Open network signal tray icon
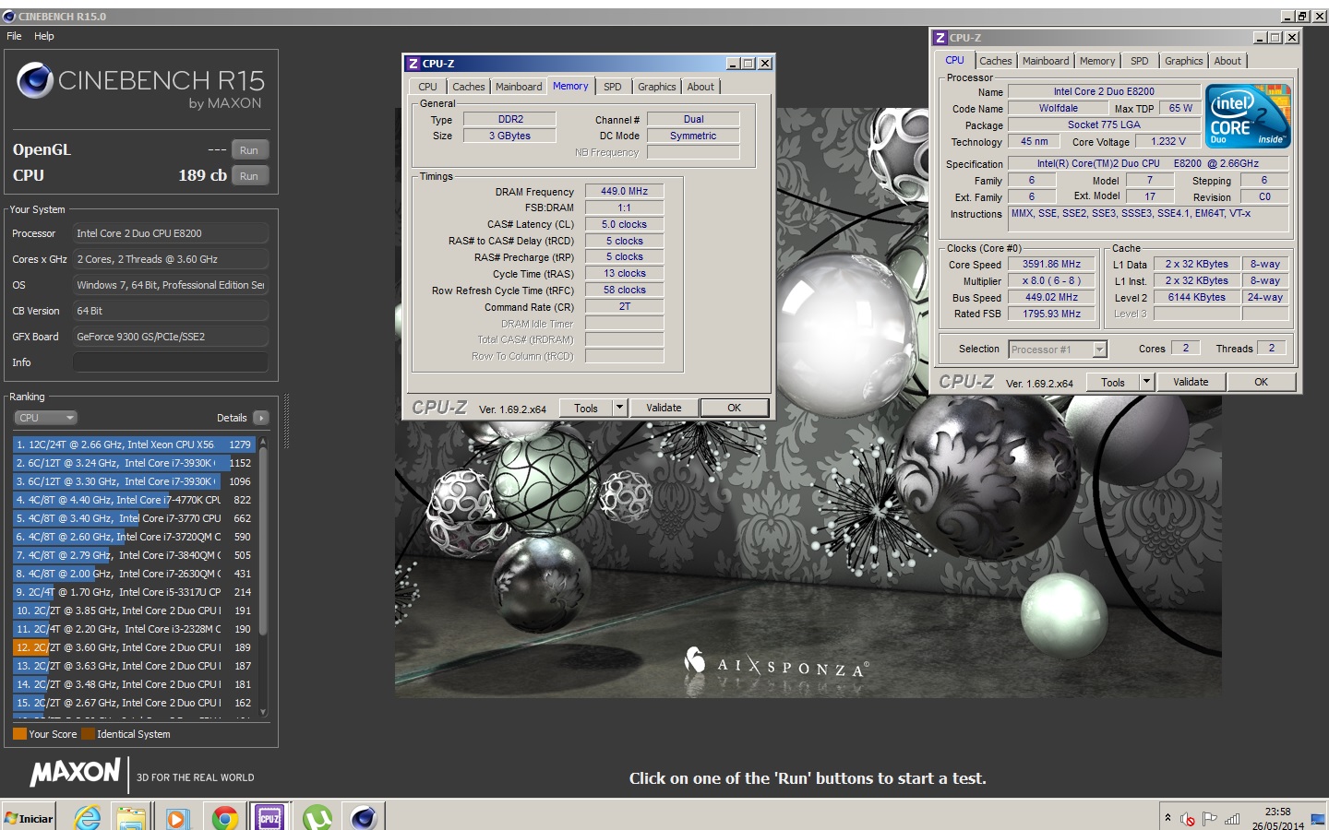Screen dimensions: 1329x830 tap(1231, 819)
